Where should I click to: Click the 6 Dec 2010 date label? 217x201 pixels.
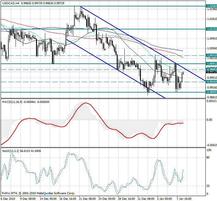coord(8,199)
